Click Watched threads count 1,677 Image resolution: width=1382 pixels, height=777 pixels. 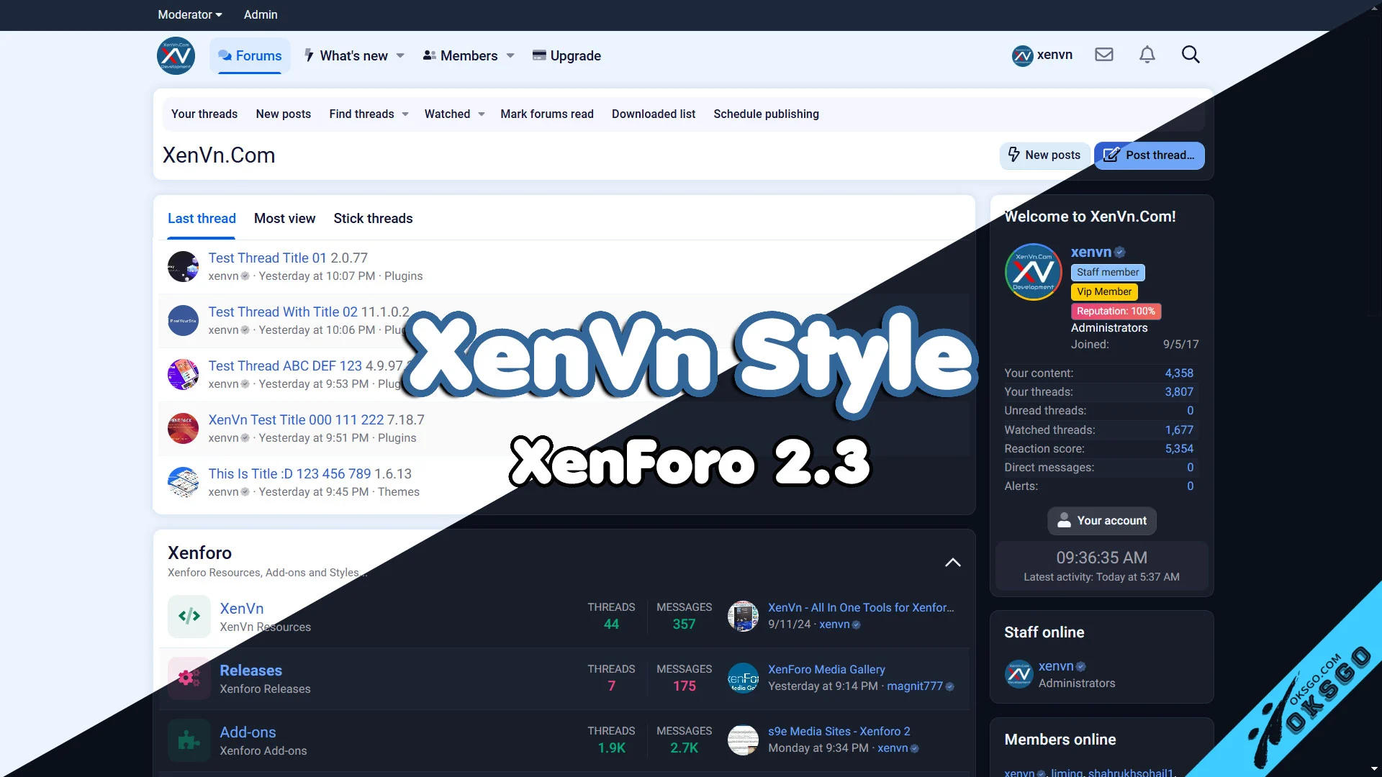click(1179, 430)
